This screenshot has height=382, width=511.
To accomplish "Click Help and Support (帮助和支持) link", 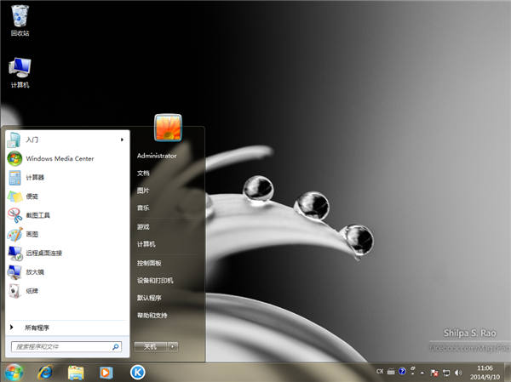I will [x=151, y=316].
